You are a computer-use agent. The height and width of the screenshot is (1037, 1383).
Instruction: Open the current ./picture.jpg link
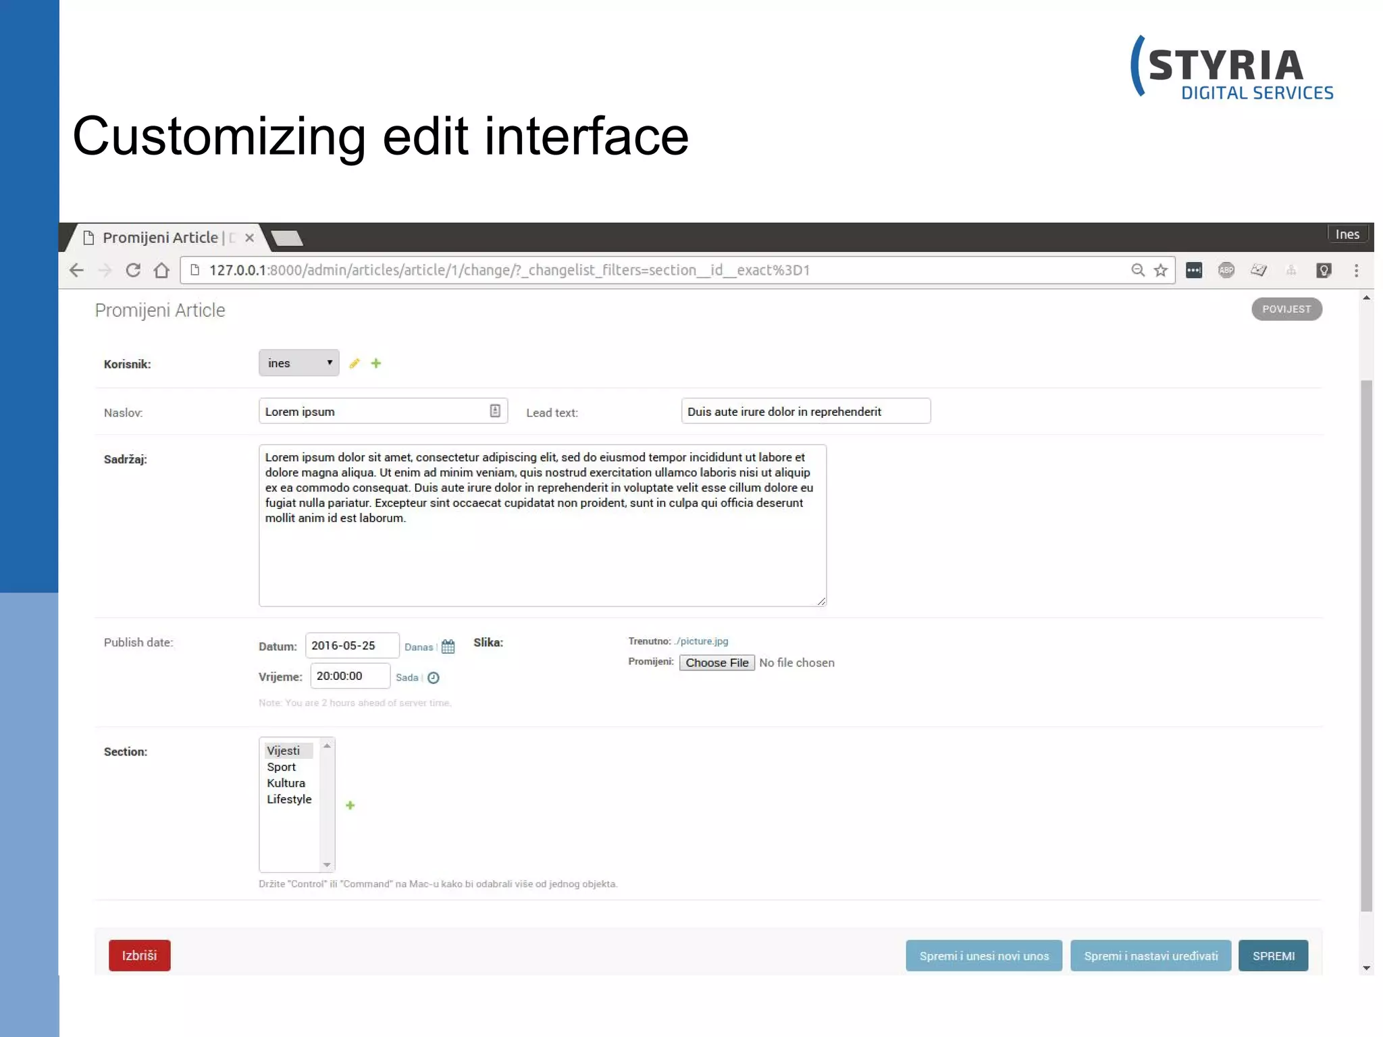pyautogui.click(x=701, y=641)
